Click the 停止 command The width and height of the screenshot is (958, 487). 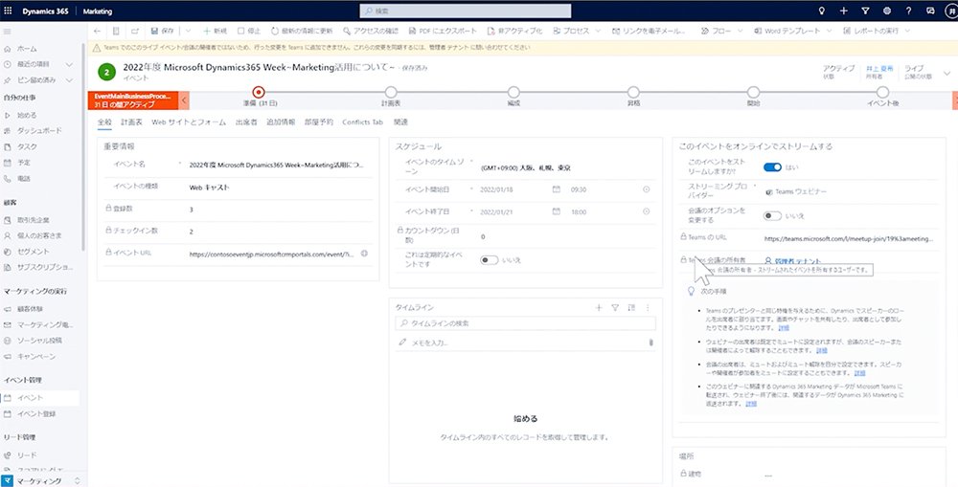pyautogui.click(x=249, y=31)
